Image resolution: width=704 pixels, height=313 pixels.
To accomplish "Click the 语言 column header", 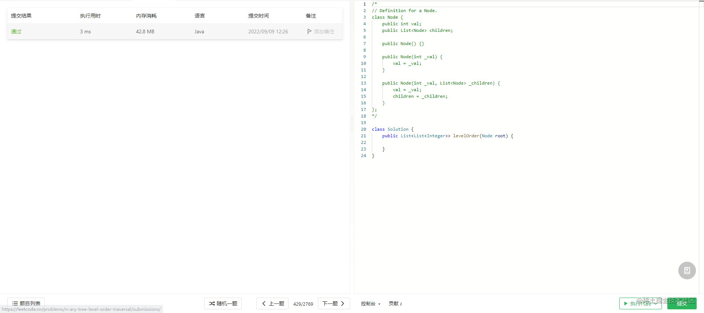I will tap(200, 16).
